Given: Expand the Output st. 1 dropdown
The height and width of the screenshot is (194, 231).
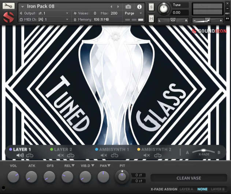Looking at the screenshot, I should tap(44, 13).
